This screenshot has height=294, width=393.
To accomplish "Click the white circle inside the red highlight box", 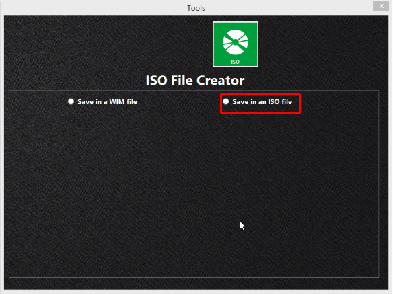I will 226,101.
